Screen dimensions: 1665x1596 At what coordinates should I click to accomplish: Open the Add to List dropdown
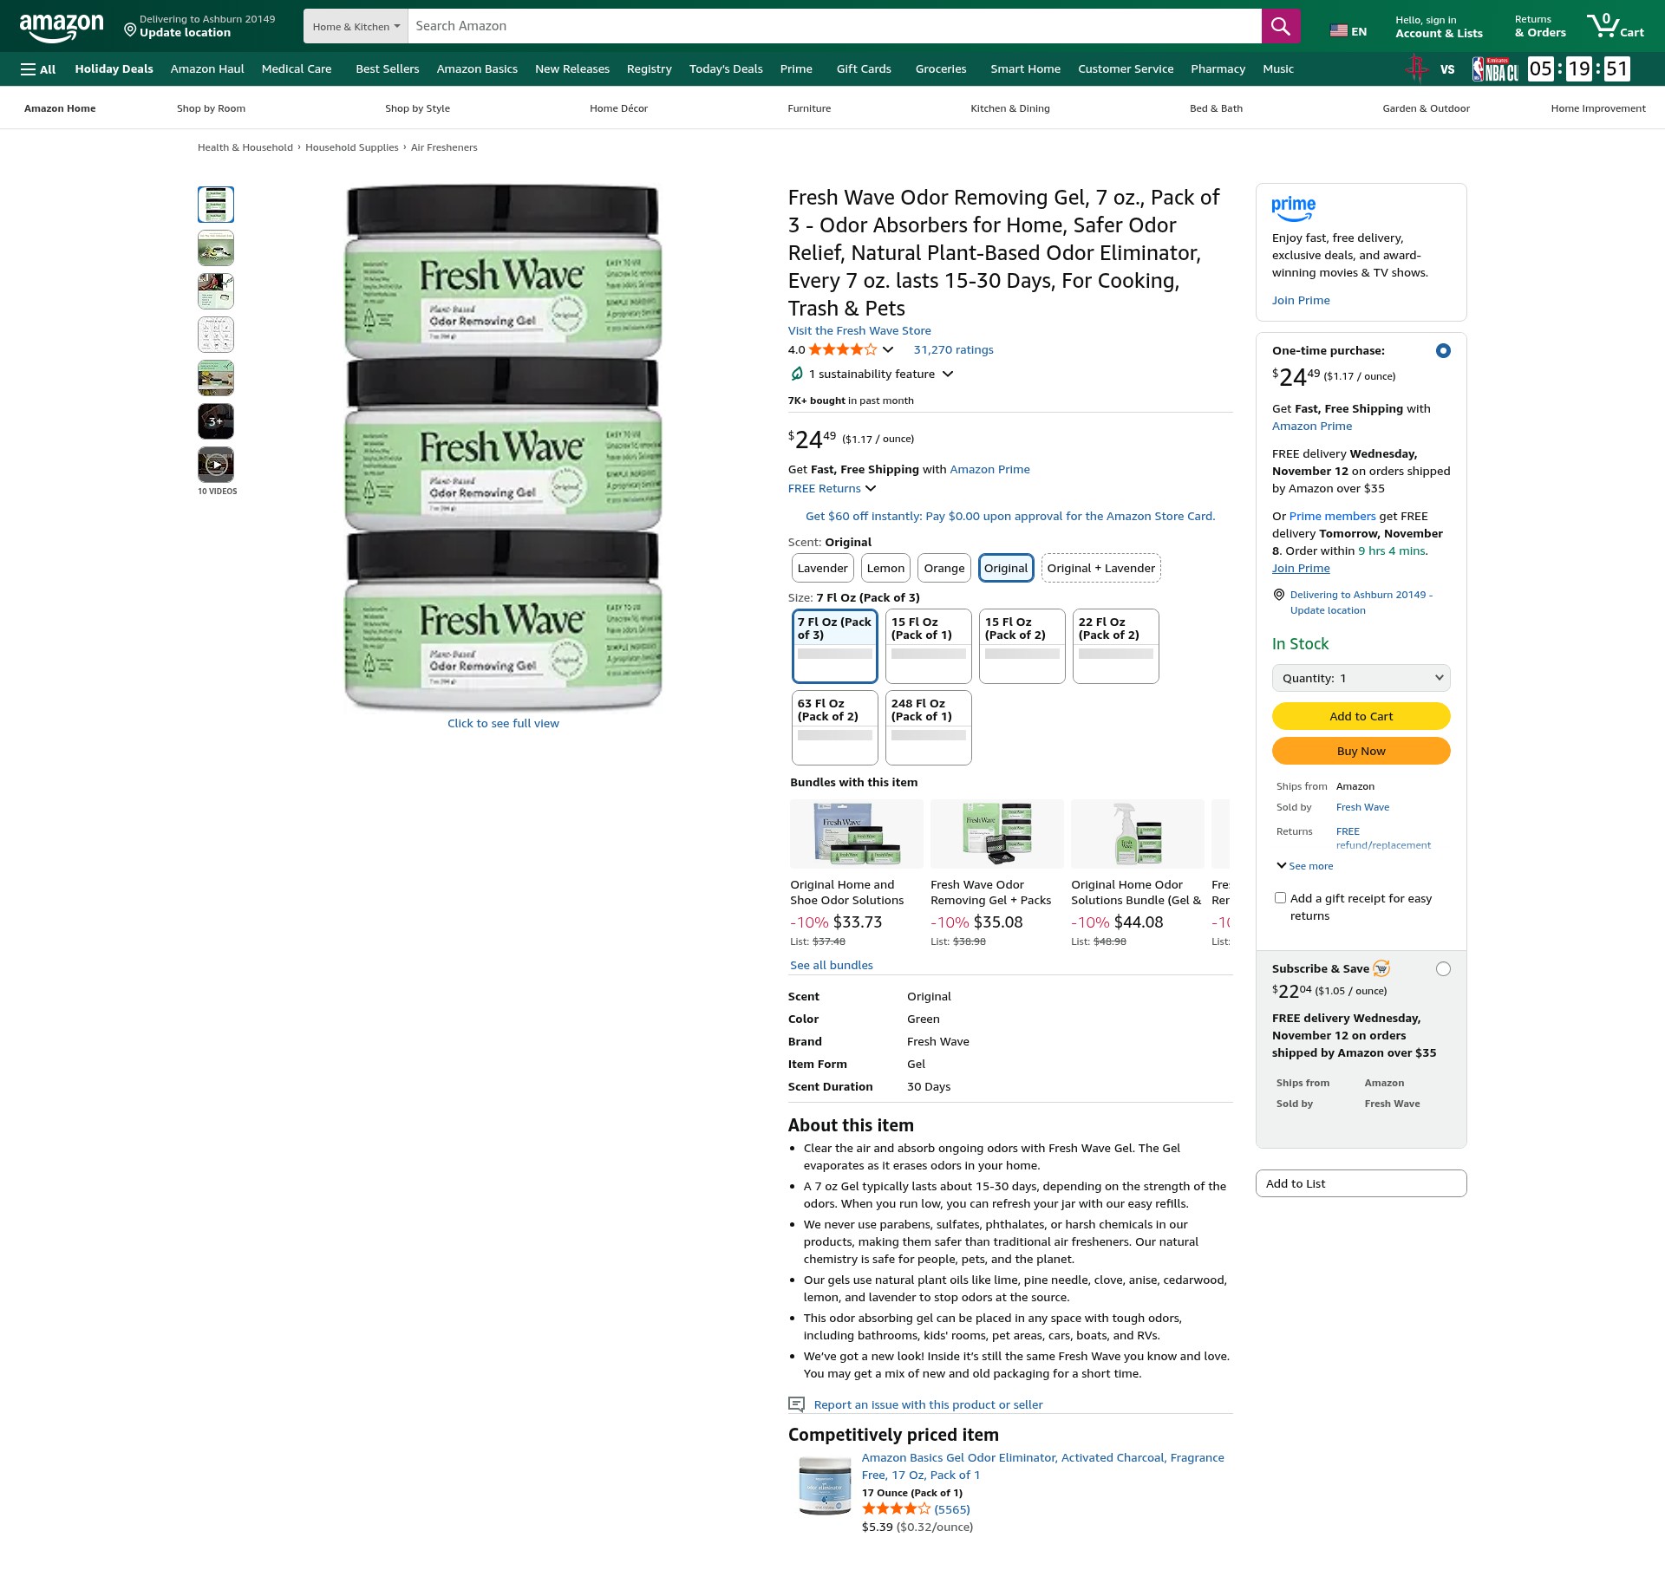pos(1361,1184)
